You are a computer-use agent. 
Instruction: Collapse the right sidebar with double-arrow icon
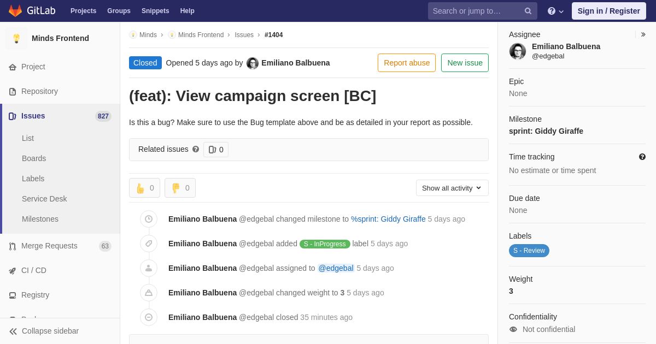pos(643,34)
